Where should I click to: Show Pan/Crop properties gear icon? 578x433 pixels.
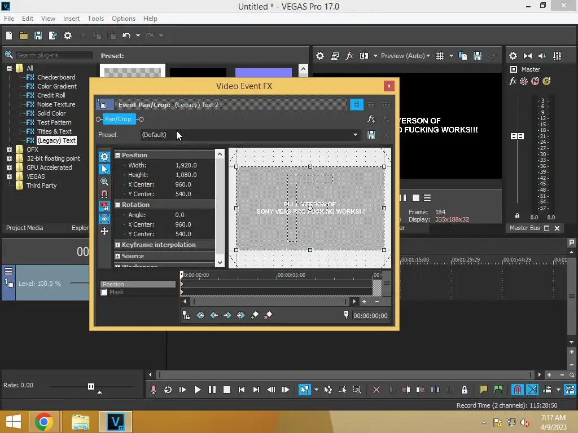[104, 157]
